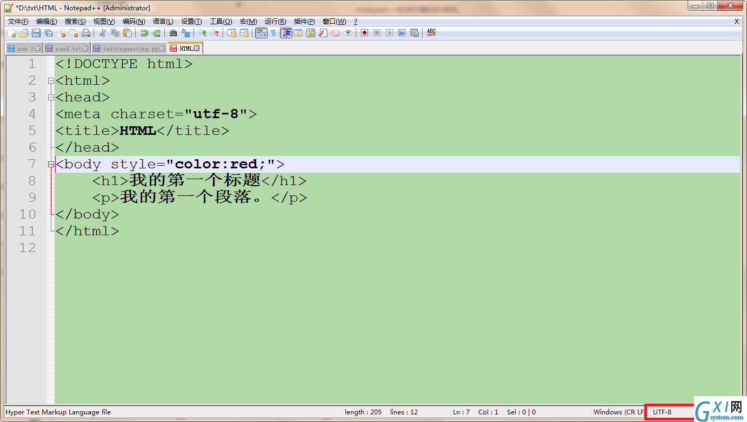Zoom out using magnifier minus icon
The height and width of the screenshot is (422, 747).
pos(215,33)
